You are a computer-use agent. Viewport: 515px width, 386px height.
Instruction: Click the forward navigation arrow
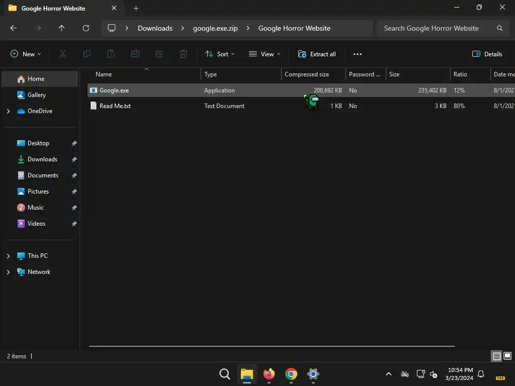pyautogui.click(x=38, y=28)
